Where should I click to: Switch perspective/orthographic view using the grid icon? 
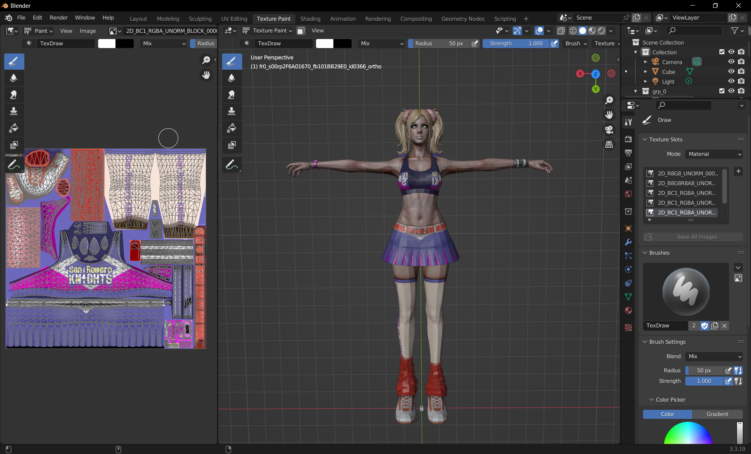point(609,145)
